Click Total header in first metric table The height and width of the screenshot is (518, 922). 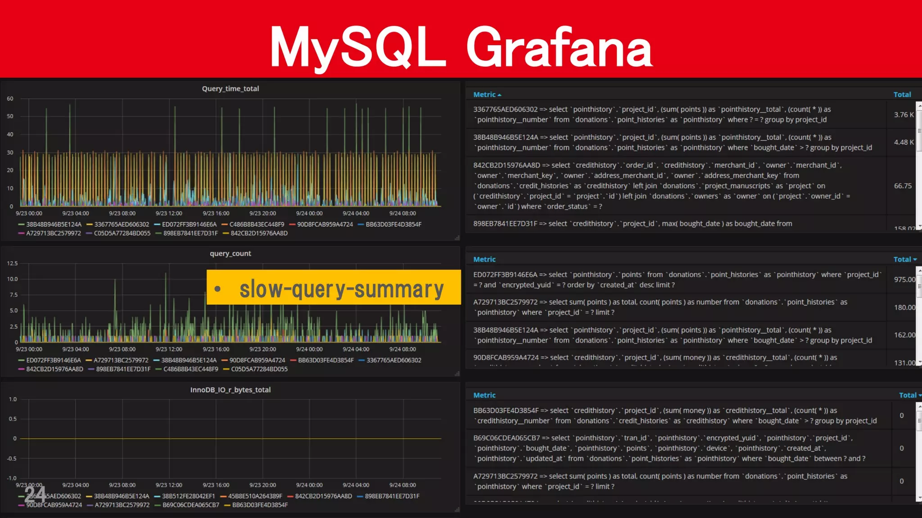pyautogui.click(x=902, y=94)
